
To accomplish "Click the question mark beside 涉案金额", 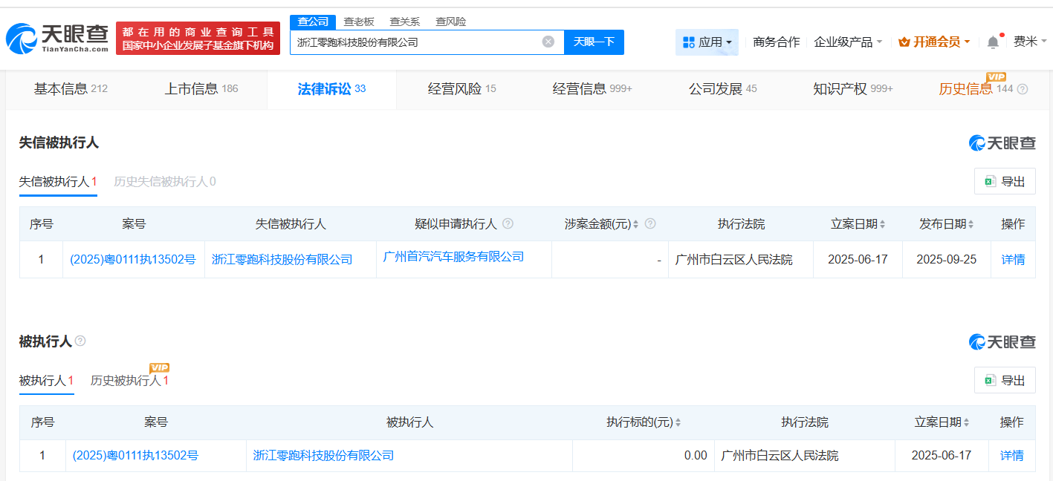I will pos(651,223).
